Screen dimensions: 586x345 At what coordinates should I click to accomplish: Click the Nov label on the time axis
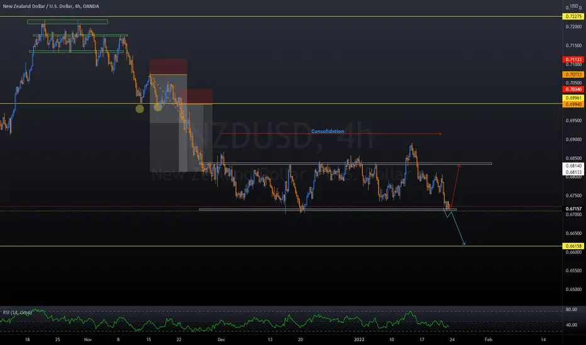[88, 340]
